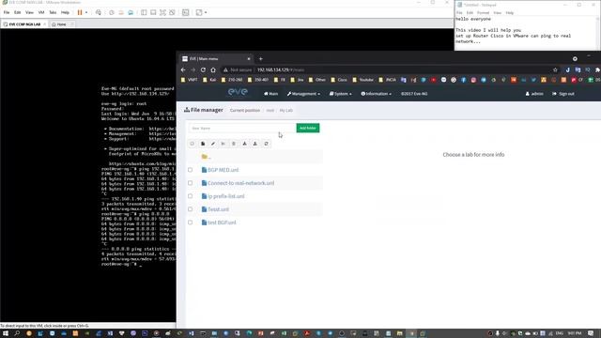Click inside the Notepad text area

525,33
